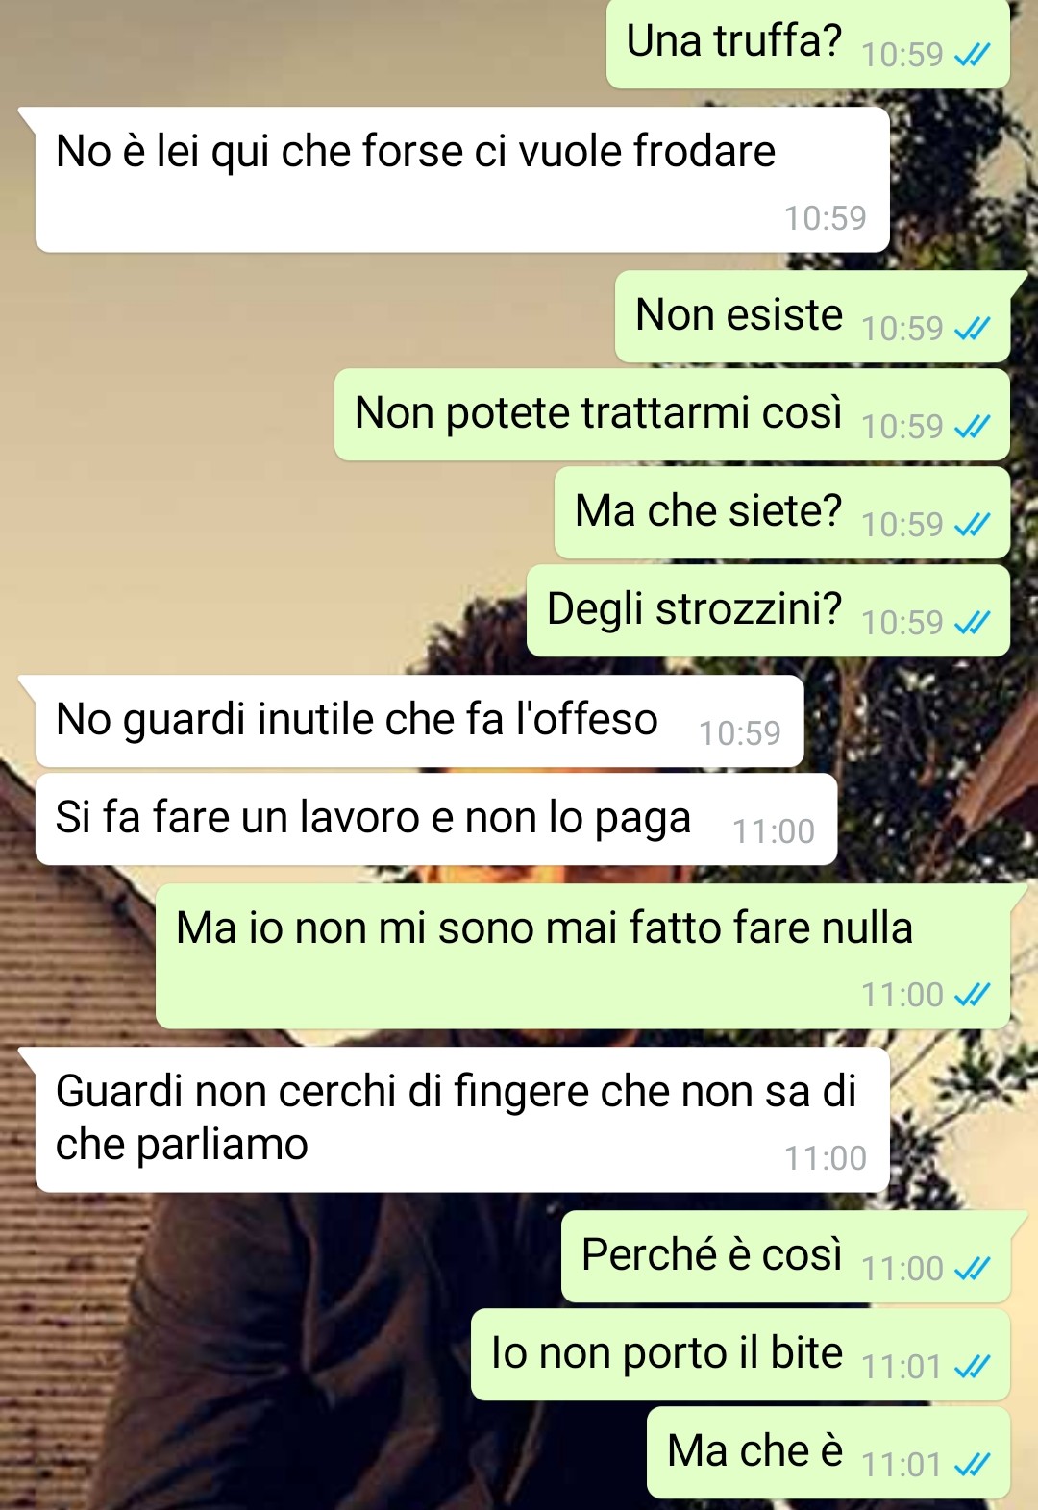Tap the read checkmarks on "Una truffa?"

pos(972,56)
